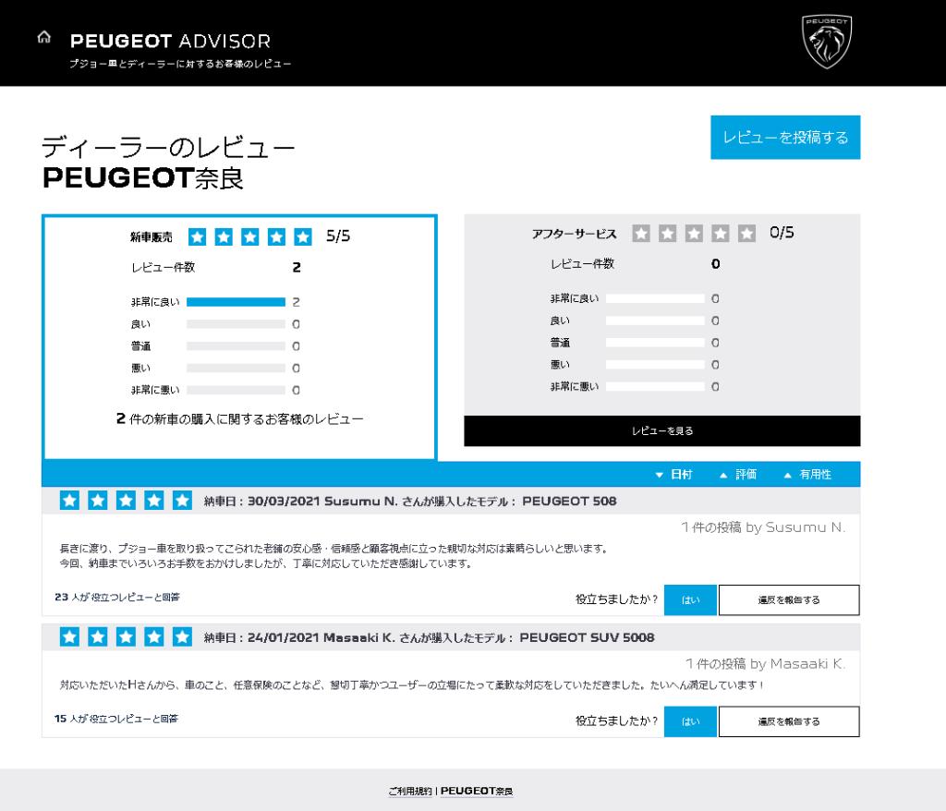Select 'PEUGEOT SUV 5008' model text
Image resolution: width=946 pixels, height=811 pixels.
[587, 637]
